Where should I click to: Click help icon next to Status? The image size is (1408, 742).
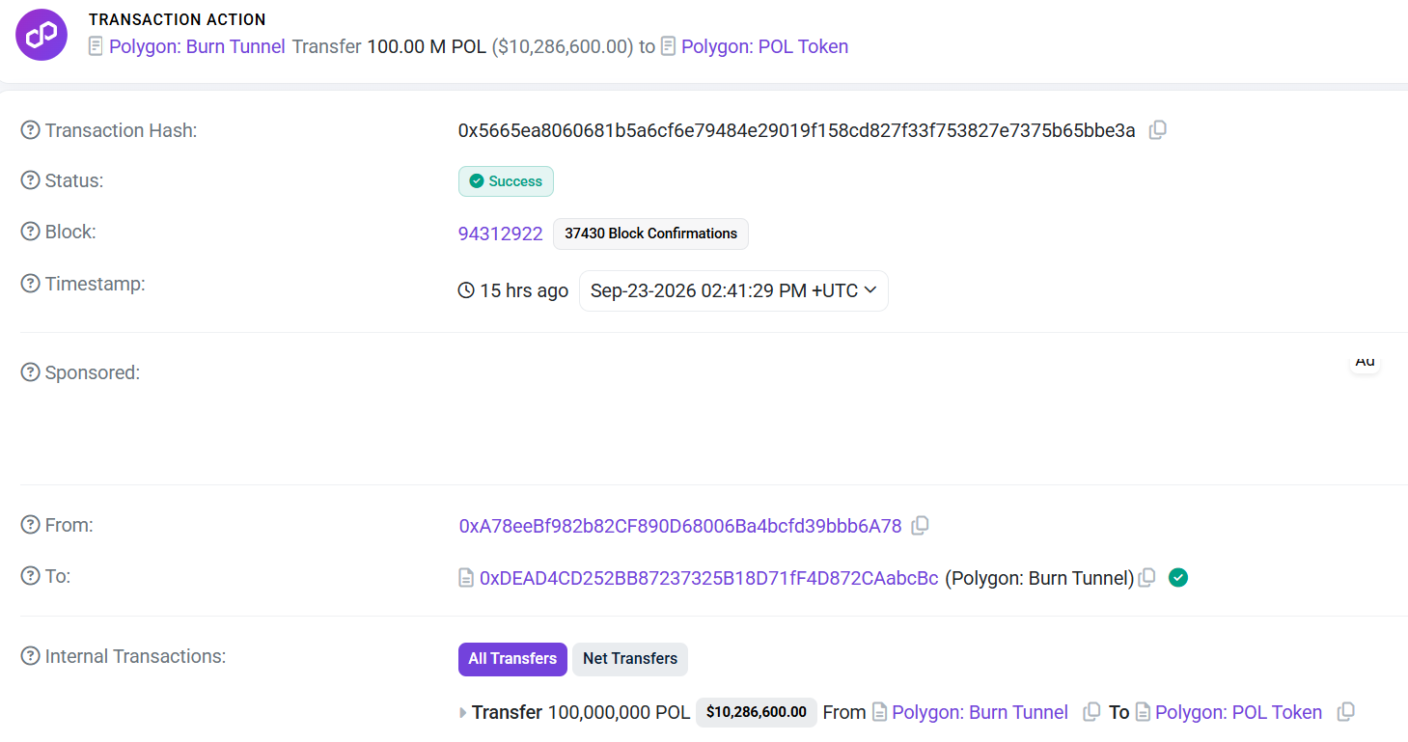30,180
